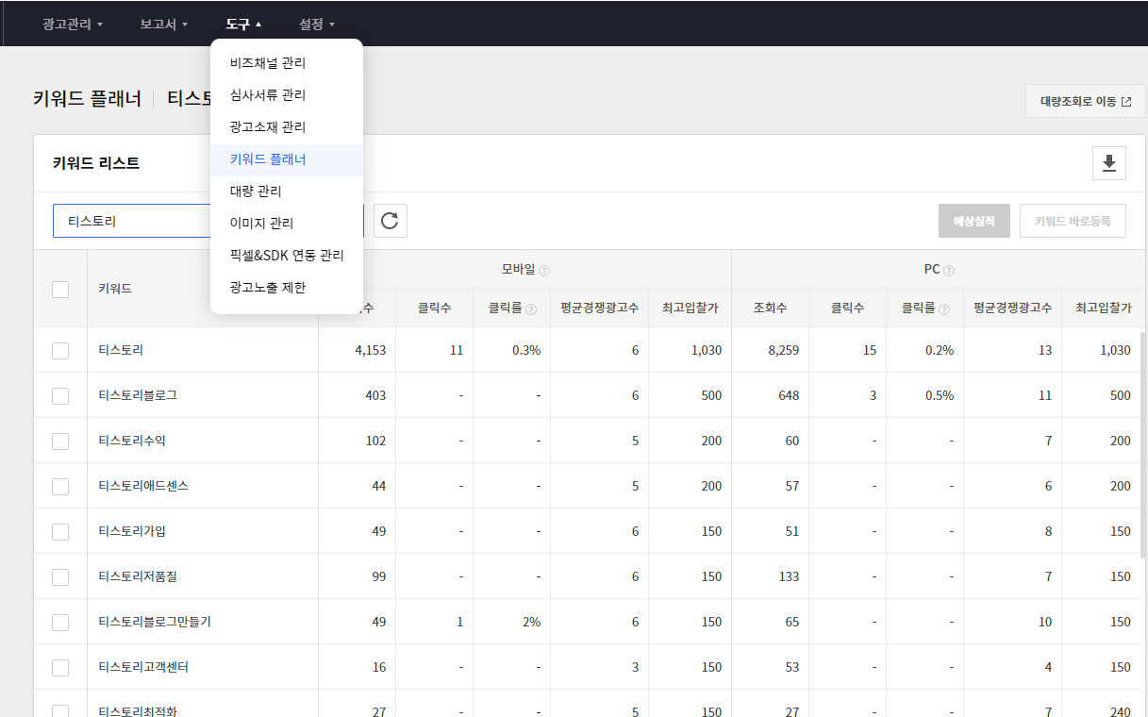Check the 티스토리저품질 row
1148x717 pixels.
click(60, 576)
